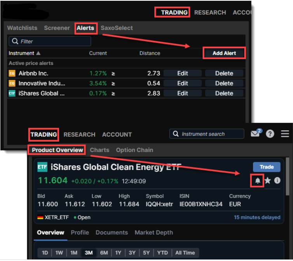Select the 1Y chart timeframe
Image resolution: width=293 pixels, height=261 pixels.
pyautogui.click(x=118, y=252)
